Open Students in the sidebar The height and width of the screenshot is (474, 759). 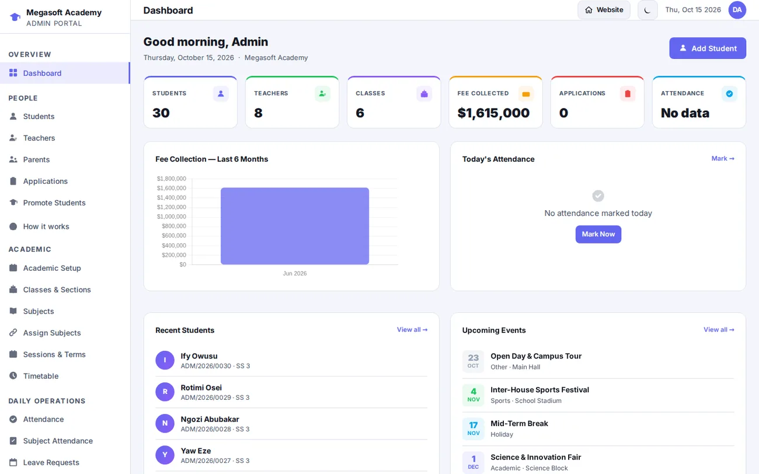pos(65,116)
